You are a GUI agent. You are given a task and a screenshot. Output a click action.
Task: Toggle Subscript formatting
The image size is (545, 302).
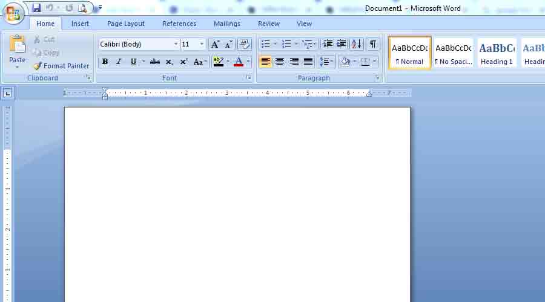click(170, 62)
